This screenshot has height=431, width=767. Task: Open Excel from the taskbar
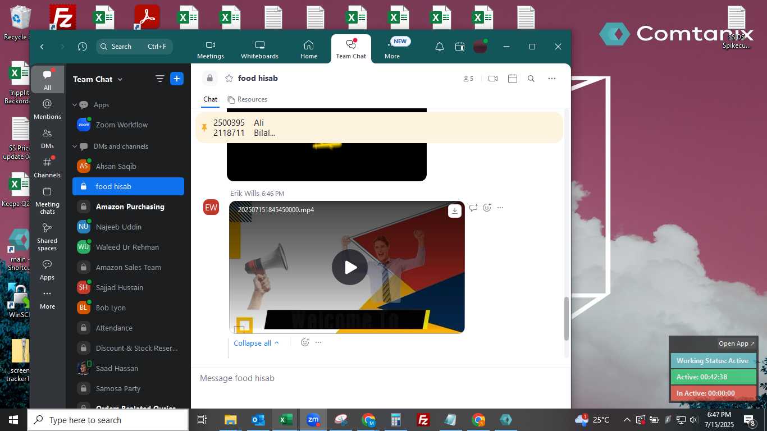286,420
